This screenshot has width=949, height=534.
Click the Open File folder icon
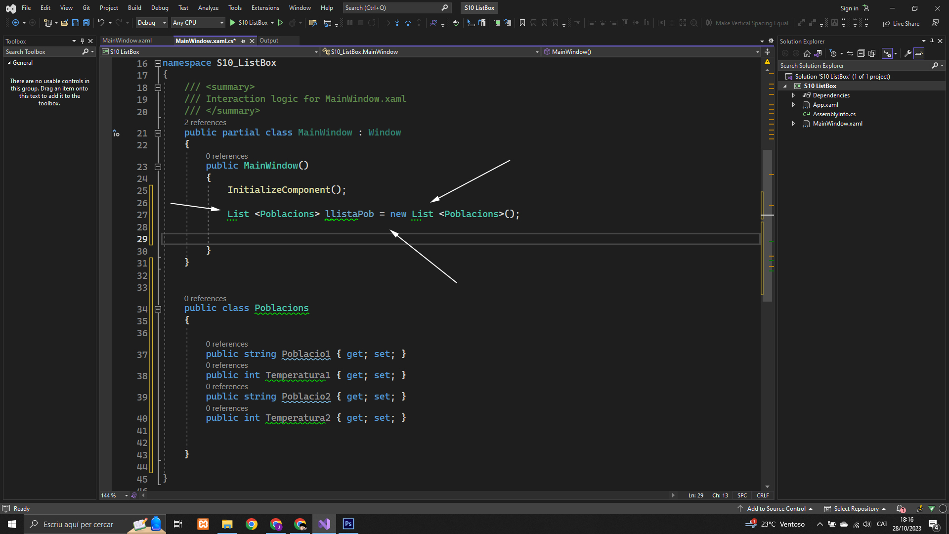(64, 23)
